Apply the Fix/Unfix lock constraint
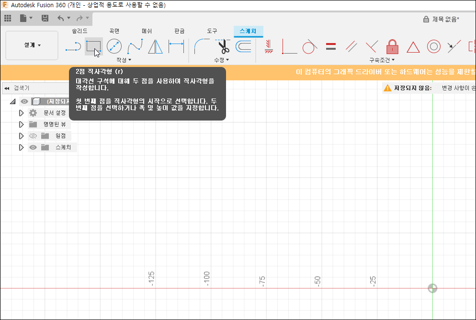 tap(392, 46)
